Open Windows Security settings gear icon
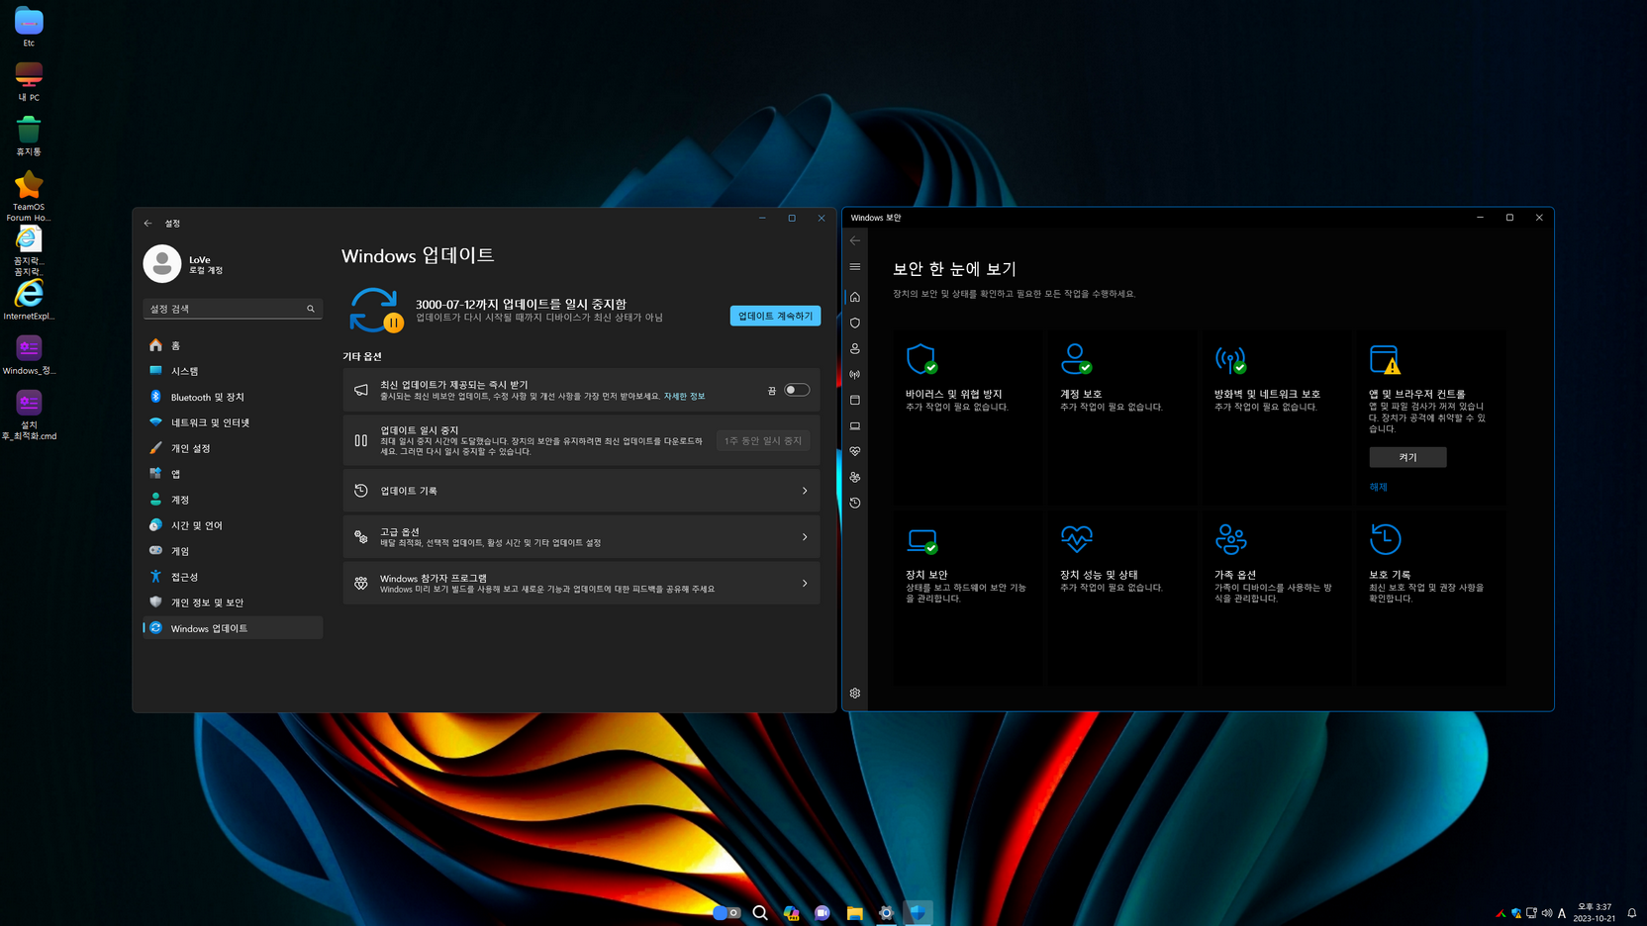This screenshot has width=1647, height=926. (x=855, y=694)
